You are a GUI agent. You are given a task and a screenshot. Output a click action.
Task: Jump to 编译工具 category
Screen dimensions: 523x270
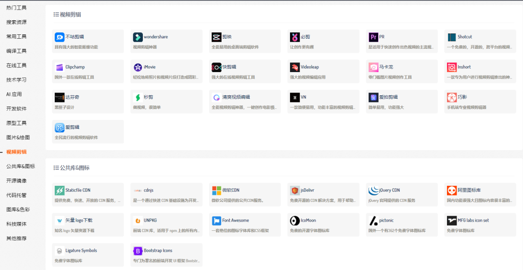point(16,51)
